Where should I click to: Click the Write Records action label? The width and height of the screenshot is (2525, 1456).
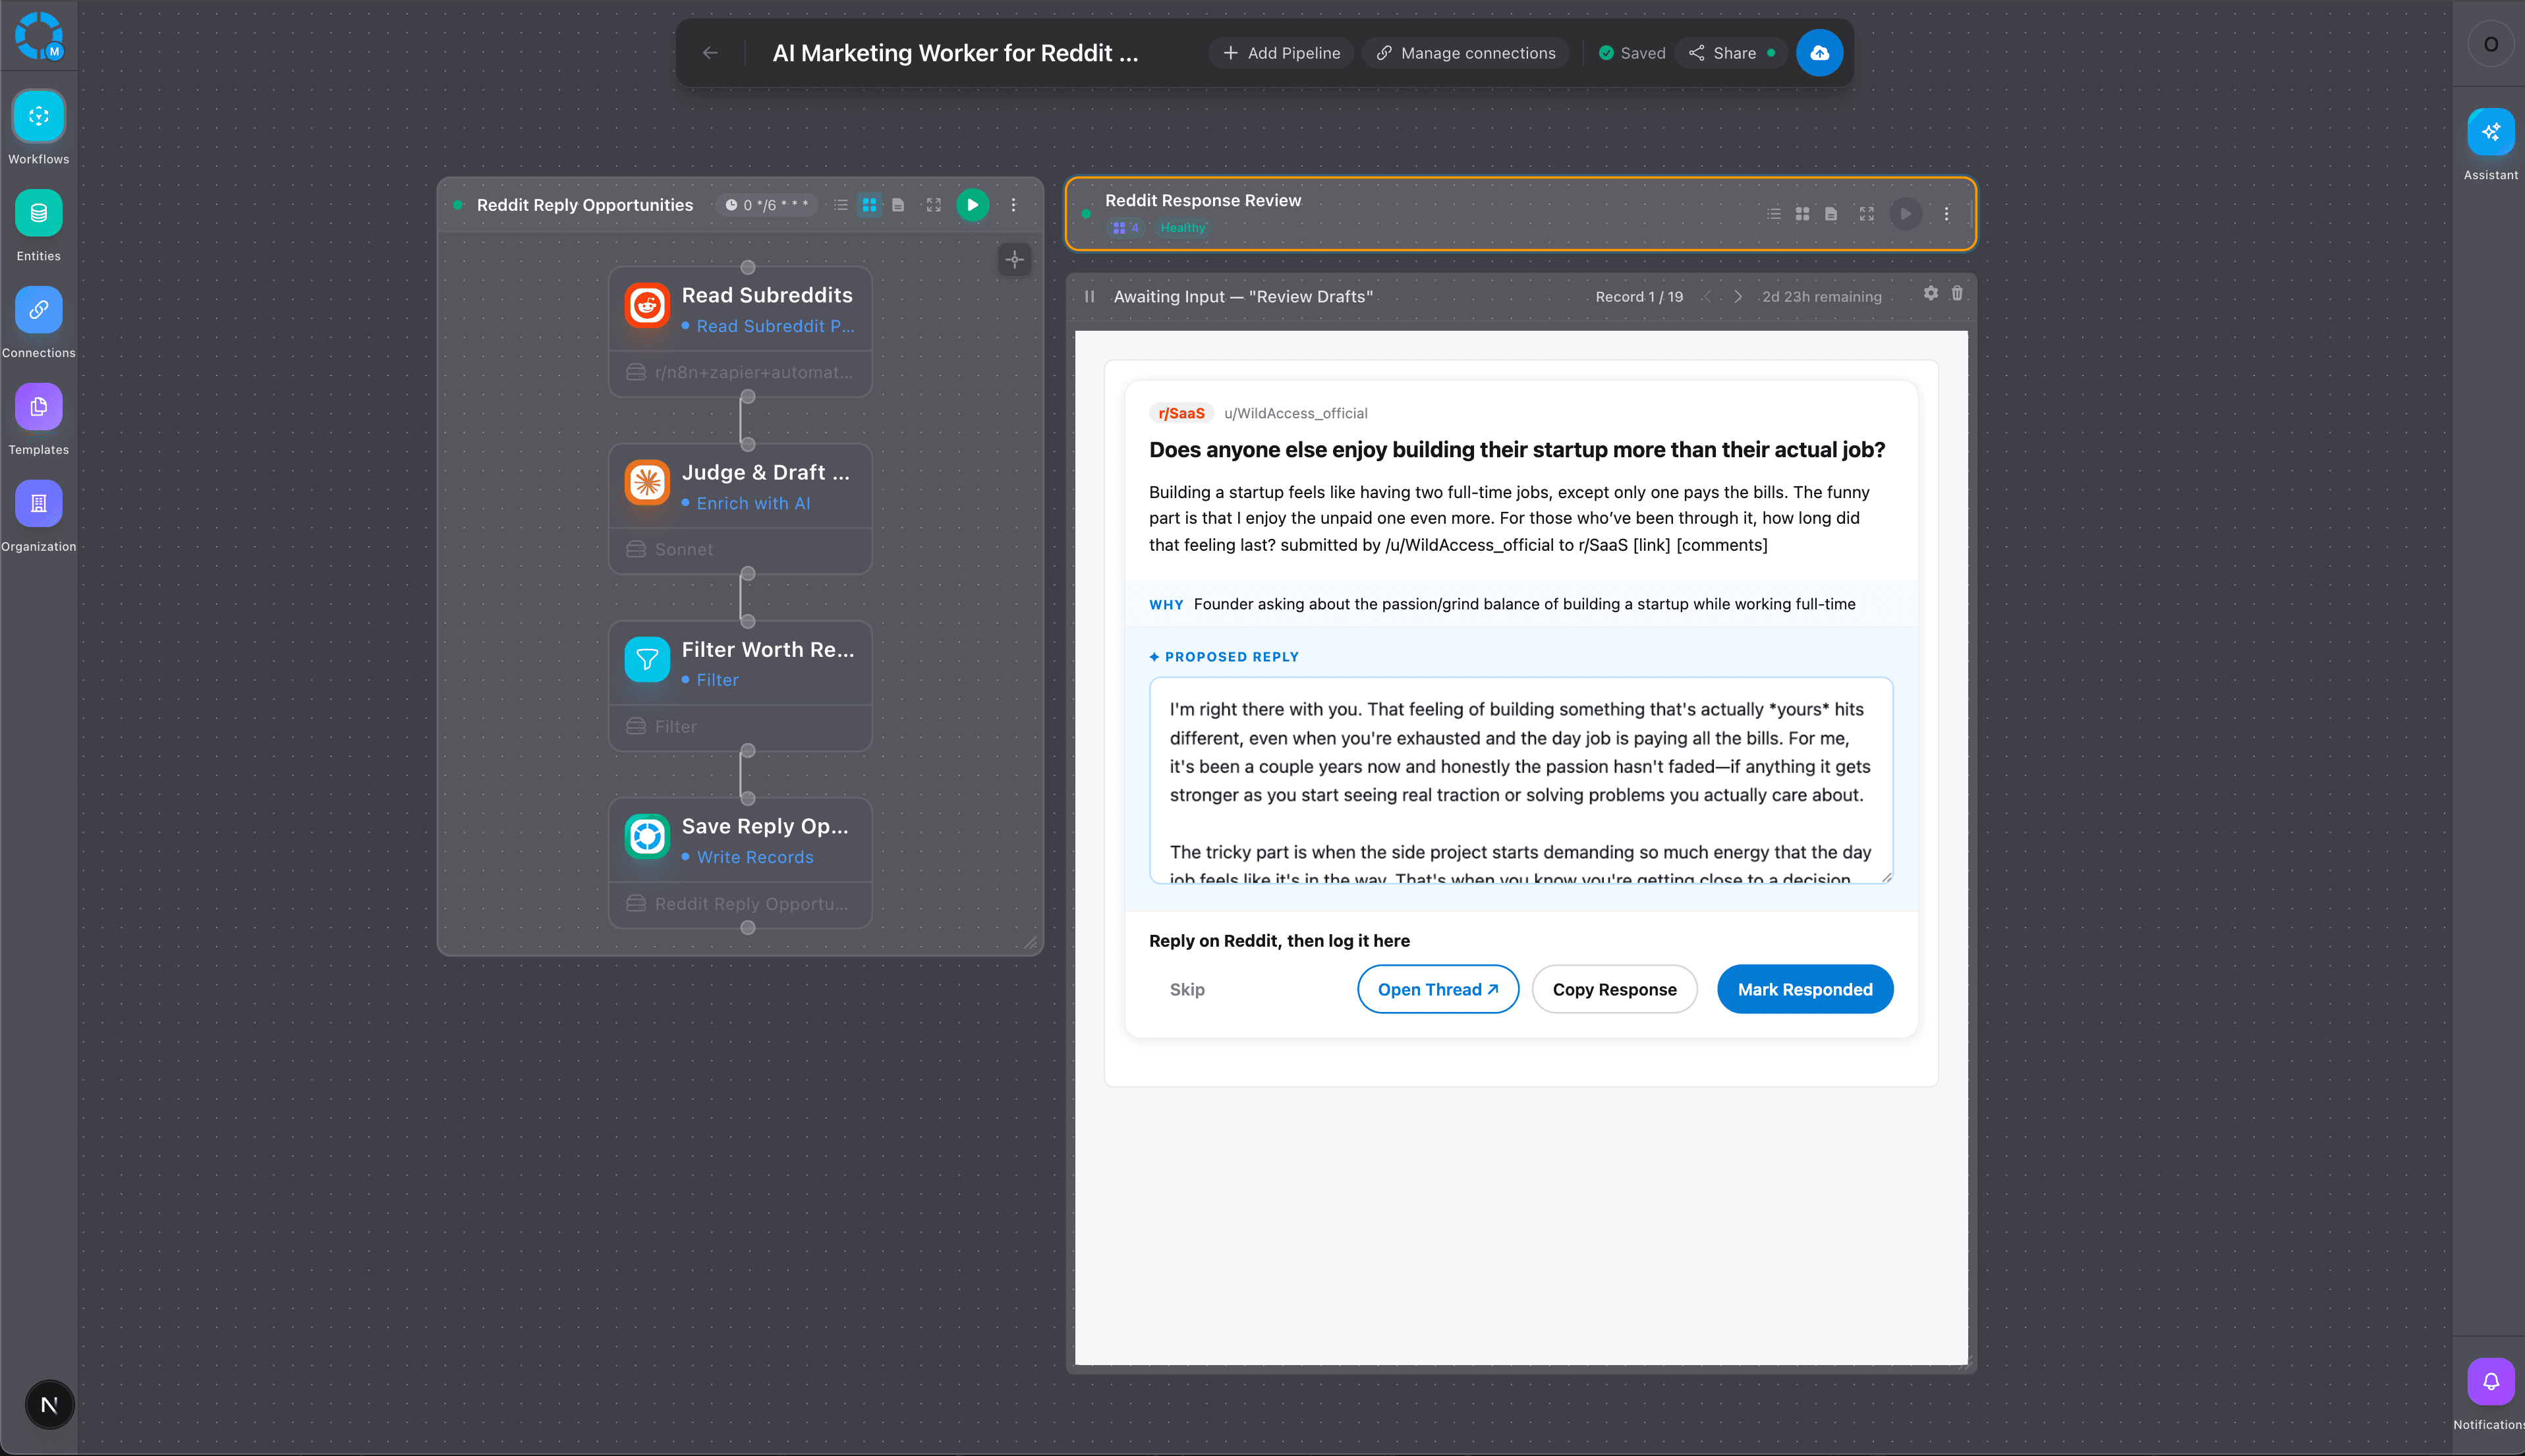tap(755, 857)
